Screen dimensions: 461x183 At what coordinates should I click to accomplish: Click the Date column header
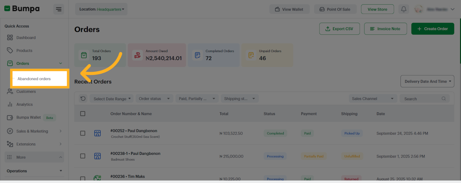(x=381, y=113)
